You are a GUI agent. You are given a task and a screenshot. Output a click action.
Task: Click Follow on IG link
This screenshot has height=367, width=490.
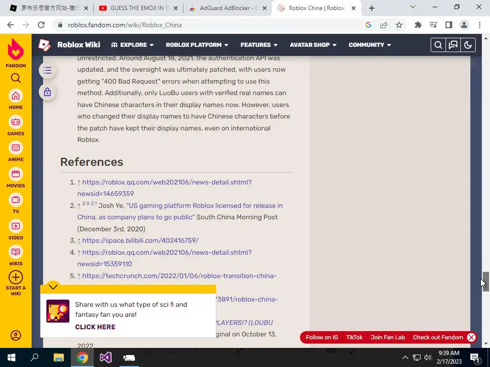point(322,337)
